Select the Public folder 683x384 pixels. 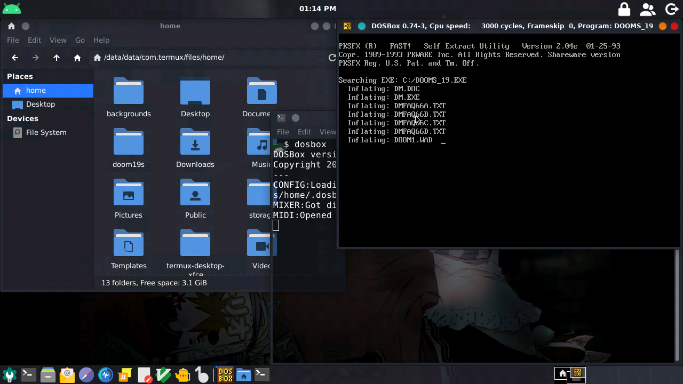[x=195, y=198]
